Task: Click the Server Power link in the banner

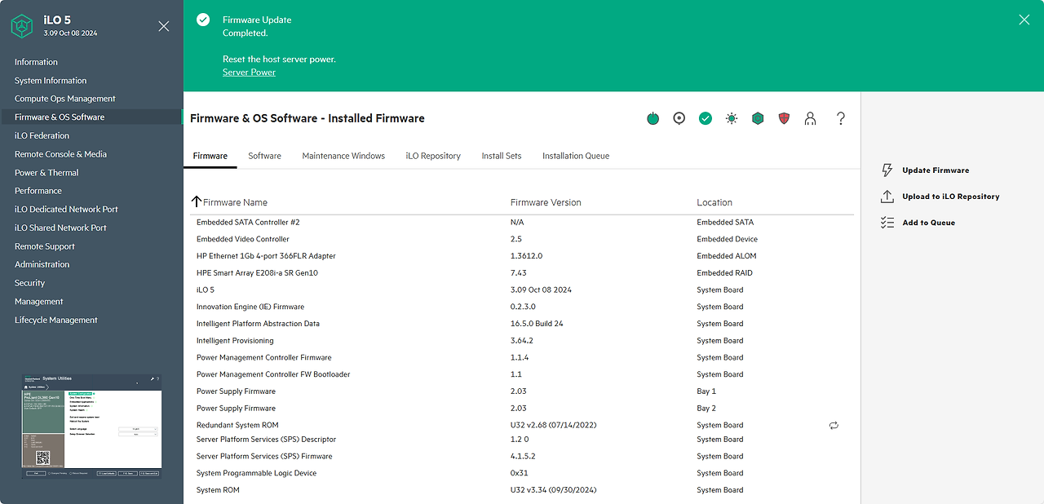Action: 249,72
